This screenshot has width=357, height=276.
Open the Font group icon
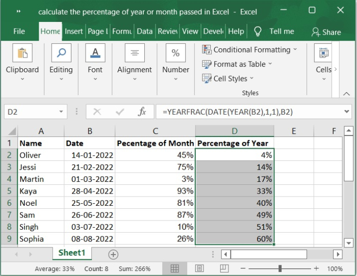(x=95, y=53)
